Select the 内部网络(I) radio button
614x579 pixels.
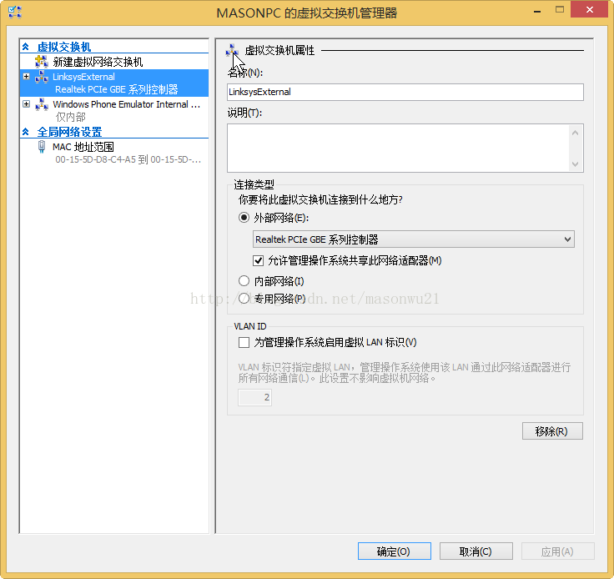click(x=244, y=280)
